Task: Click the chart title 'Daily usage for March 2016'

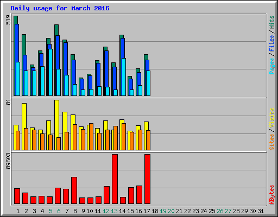Action: (x=60, y=8)
